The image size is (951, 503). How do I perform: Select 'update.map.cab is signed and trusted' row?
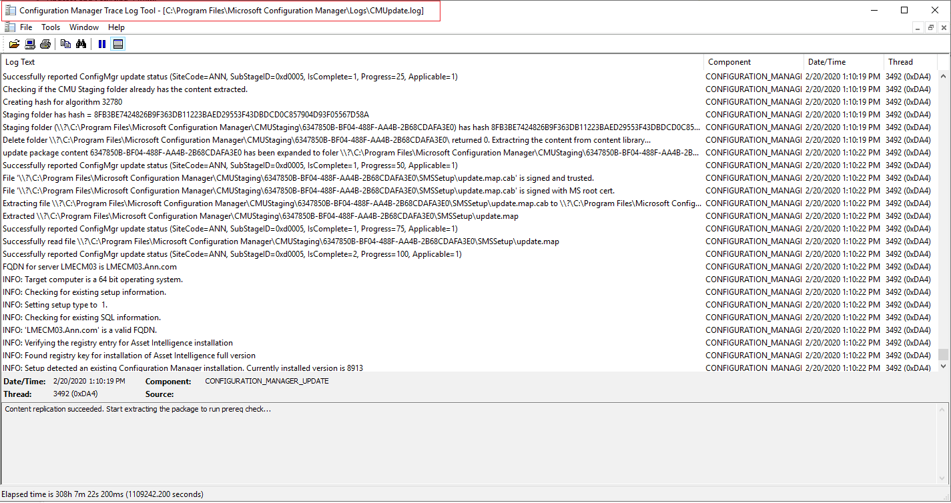[x=468, y=178]
